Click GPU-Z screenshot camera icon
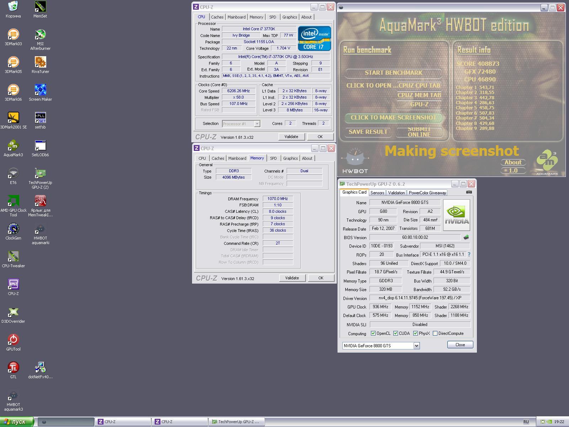 click(469, 192)
